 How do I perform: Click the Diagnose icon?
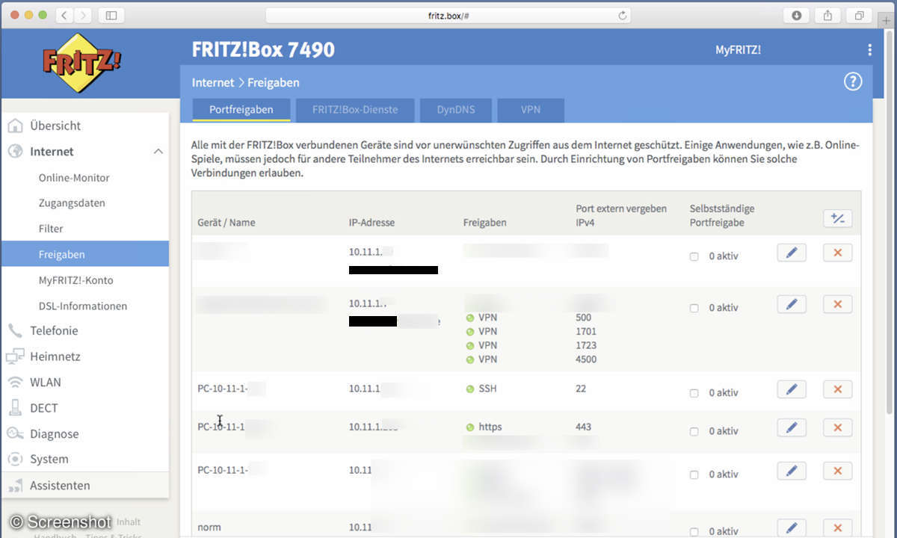click(15, 433)
